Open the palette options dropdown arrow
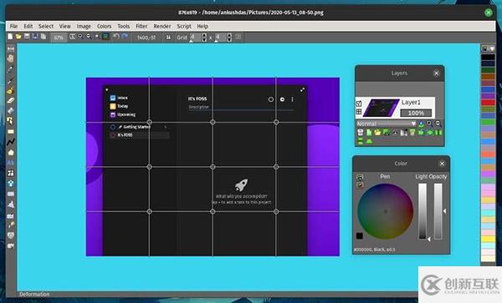Screen dimensions: 502x303 tap(492, 48)
